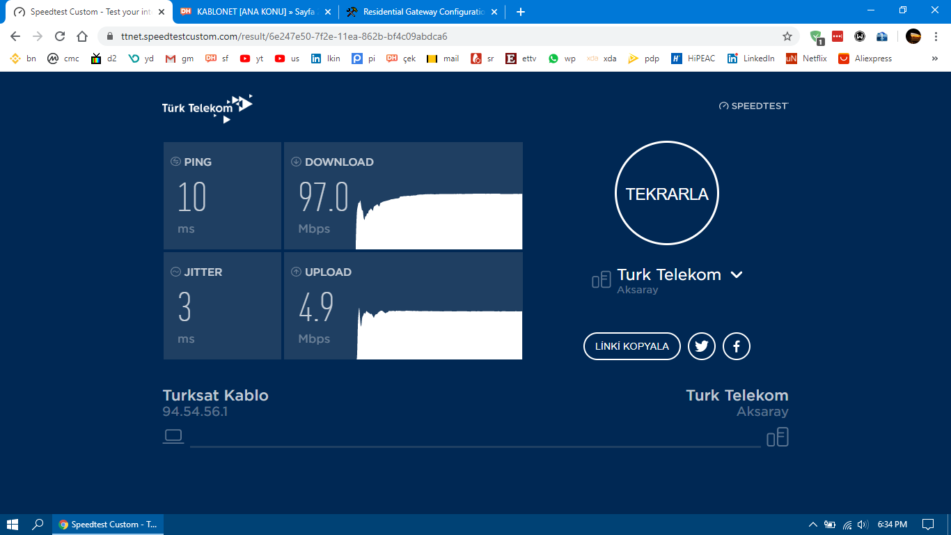Select the PING result panel
The width and height of the screenshot is (951, 535).
tap(222, 196)
